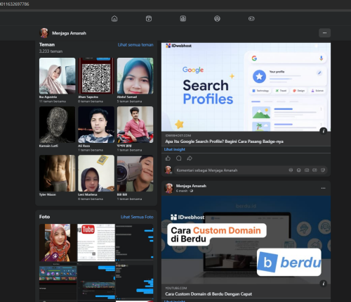Open the Marketplace tab in top navigation
Viewport: 351px width, 302px height.
(183, 18)
